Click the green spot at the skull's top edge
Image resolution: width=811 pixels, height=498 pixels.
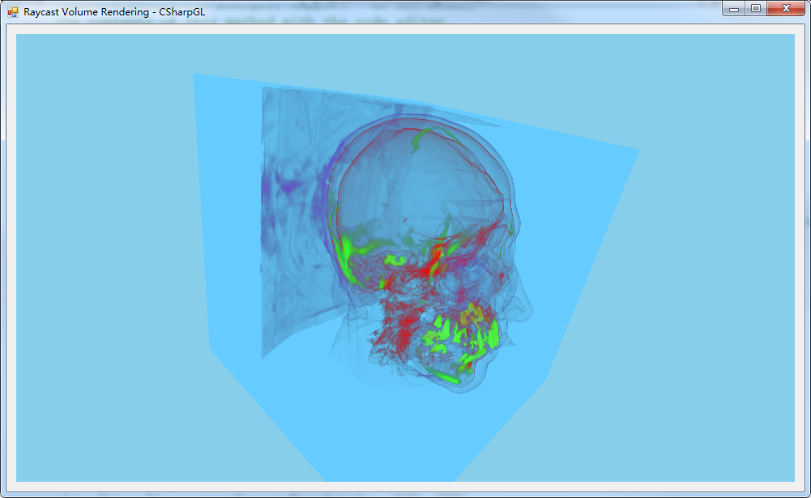coord(421,141)
